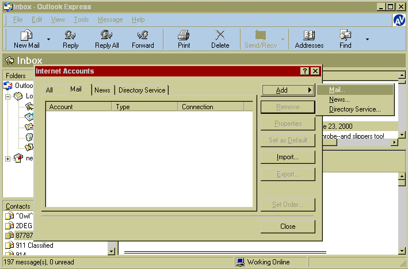Screen dimensions: 408x269
Task: Click the AV logo icon
Action: (x=399, y=20)
